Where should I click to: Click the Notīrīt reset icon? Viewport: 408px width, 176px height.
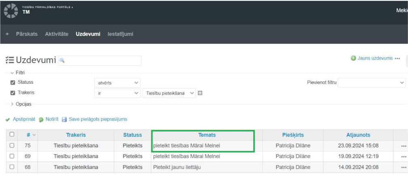[41, 119]
